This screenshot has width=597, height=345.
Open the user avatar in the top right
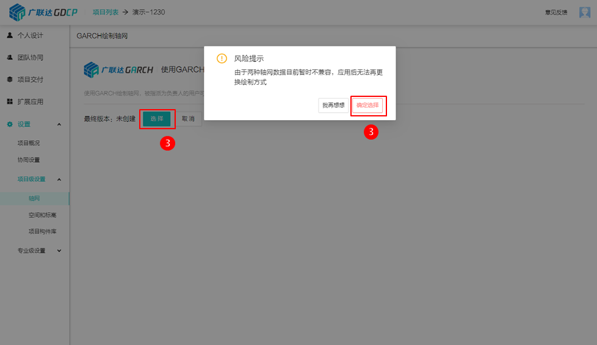point(584,12)
